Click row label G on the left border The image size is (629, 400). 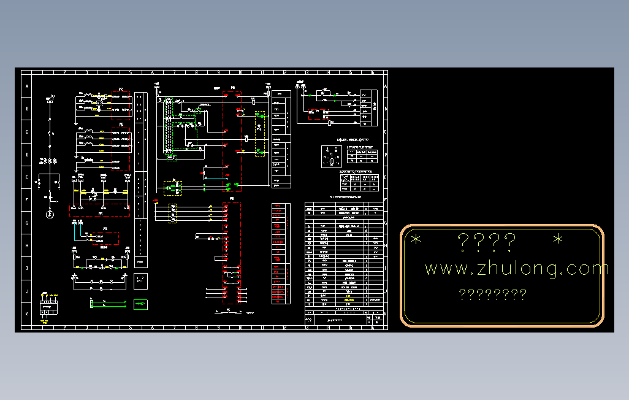(27, 223)
